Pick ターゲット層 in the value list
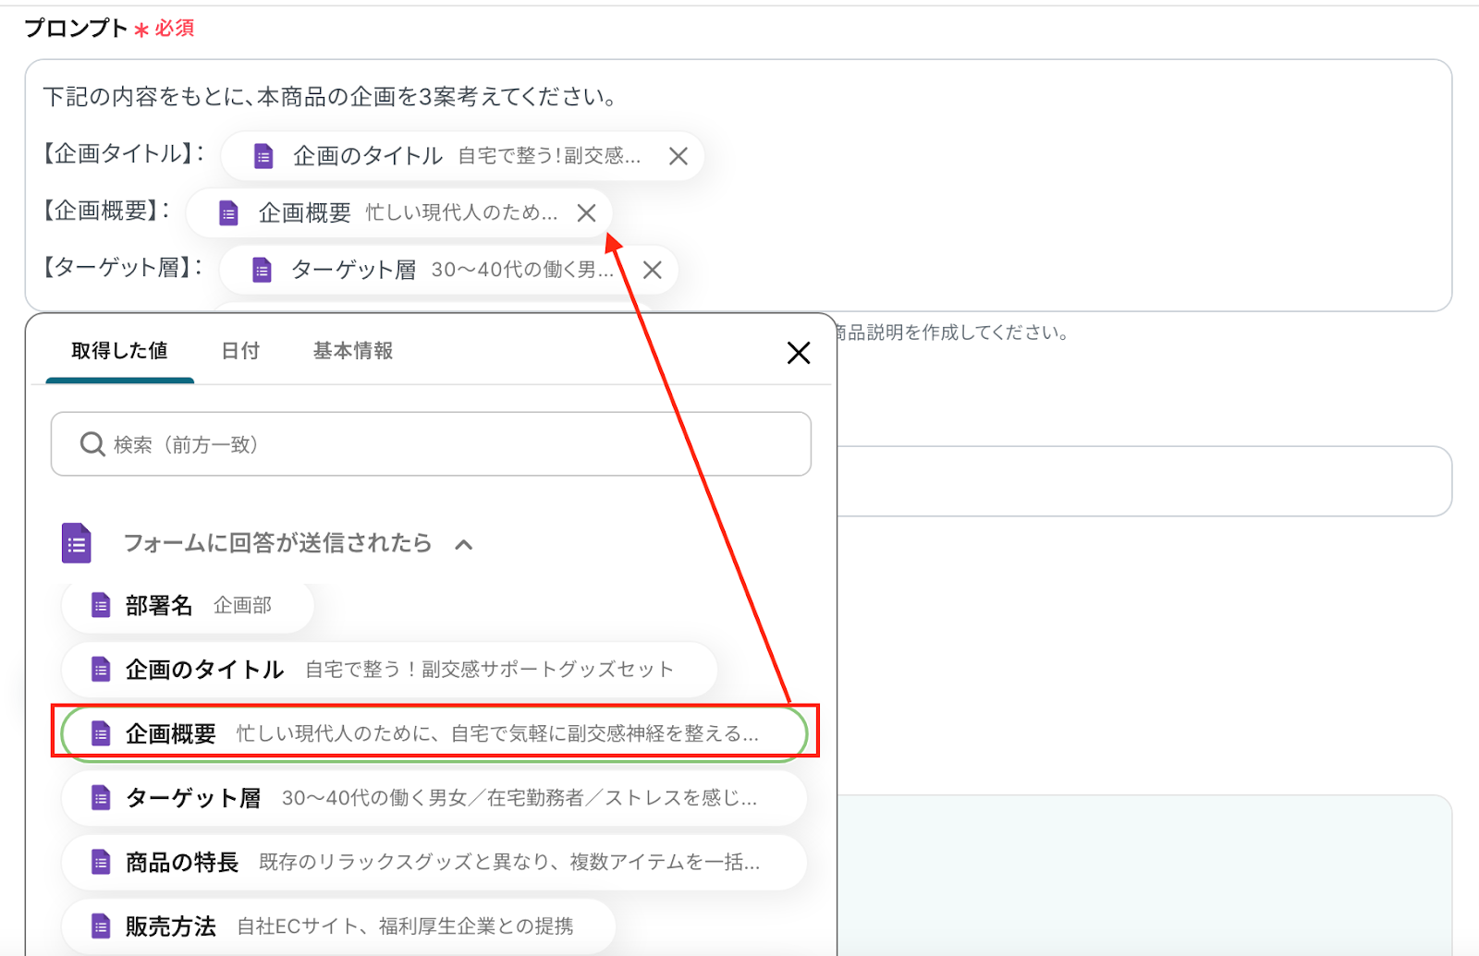Image resolution: width=1479 pixels, height=956 pixels. (x=433, y=798)
